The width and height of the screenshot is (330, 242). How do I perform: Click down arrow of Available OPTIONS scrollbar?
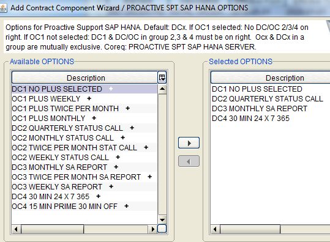click(162, 220)
